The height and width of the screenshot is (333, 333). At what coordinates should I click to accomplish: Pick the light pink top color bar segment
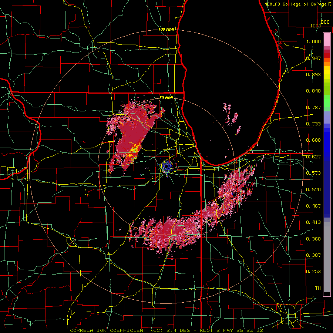(x=327, y=39)
